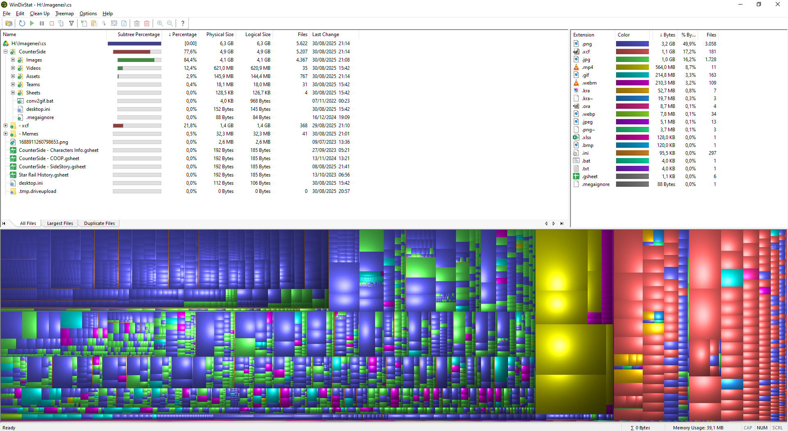Open the File menu

pyautogui.click(x=7, y=14)
